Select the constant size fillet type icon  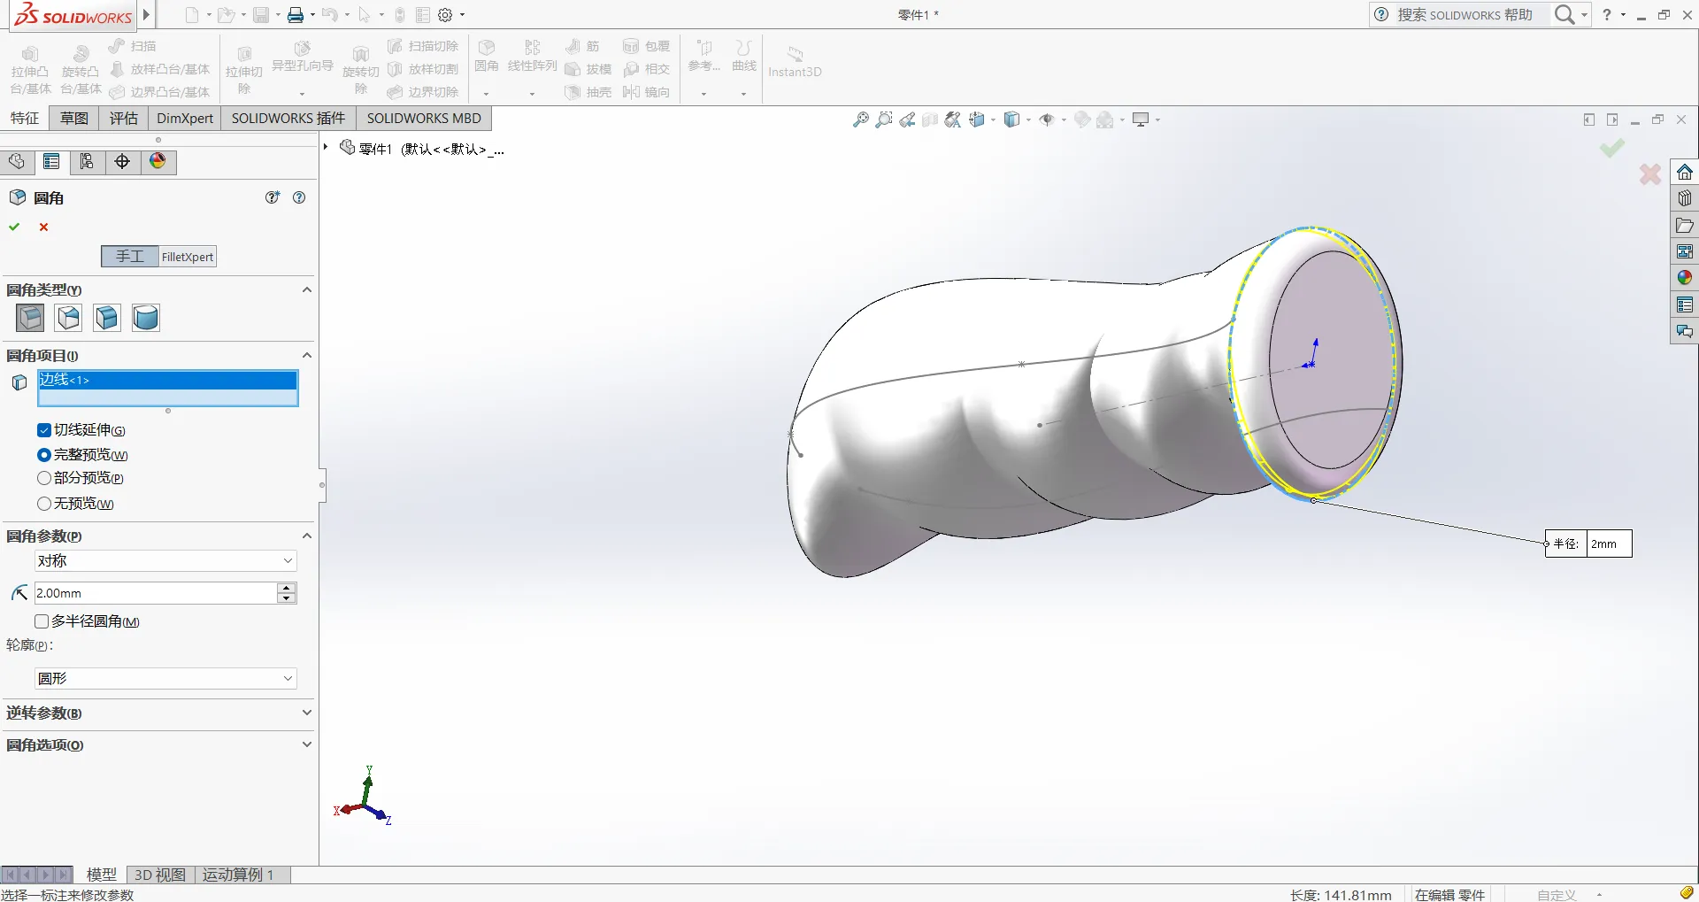point(30,318)
